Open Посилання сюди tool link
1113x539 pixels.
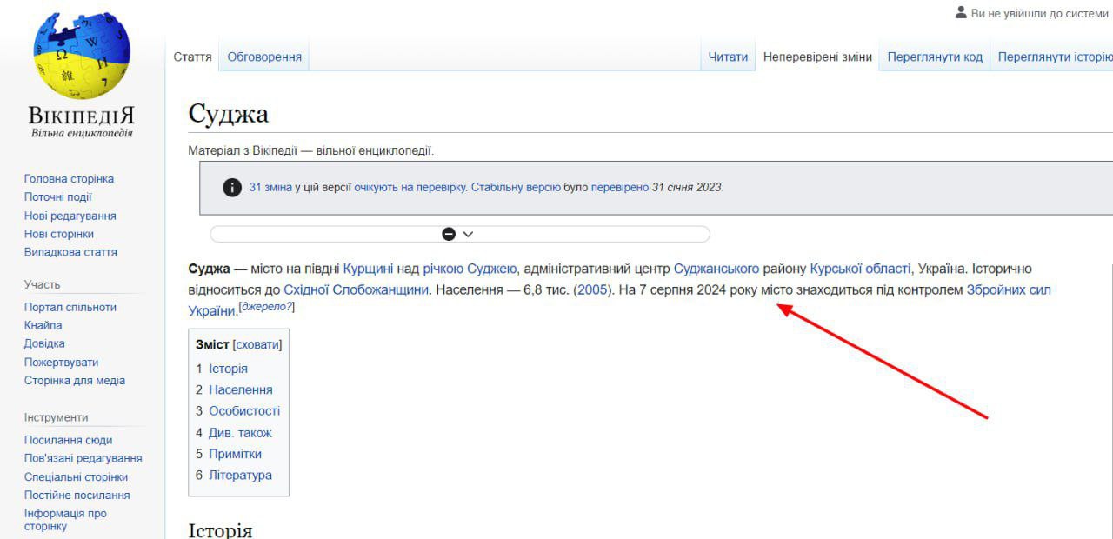68,440
